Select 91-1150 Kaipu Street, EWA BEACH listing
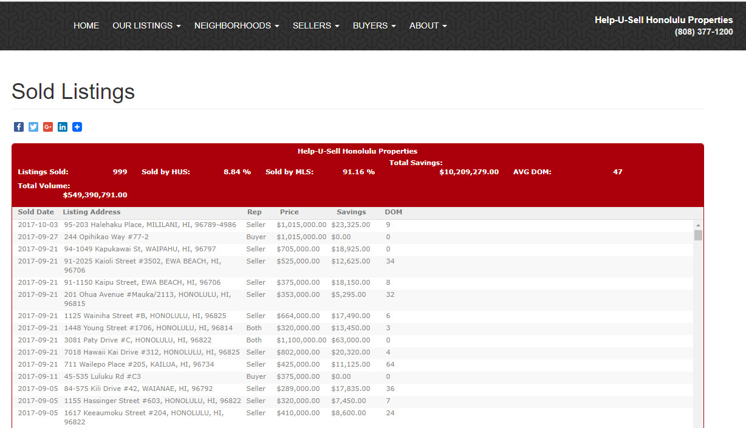 tap(142, 282)
